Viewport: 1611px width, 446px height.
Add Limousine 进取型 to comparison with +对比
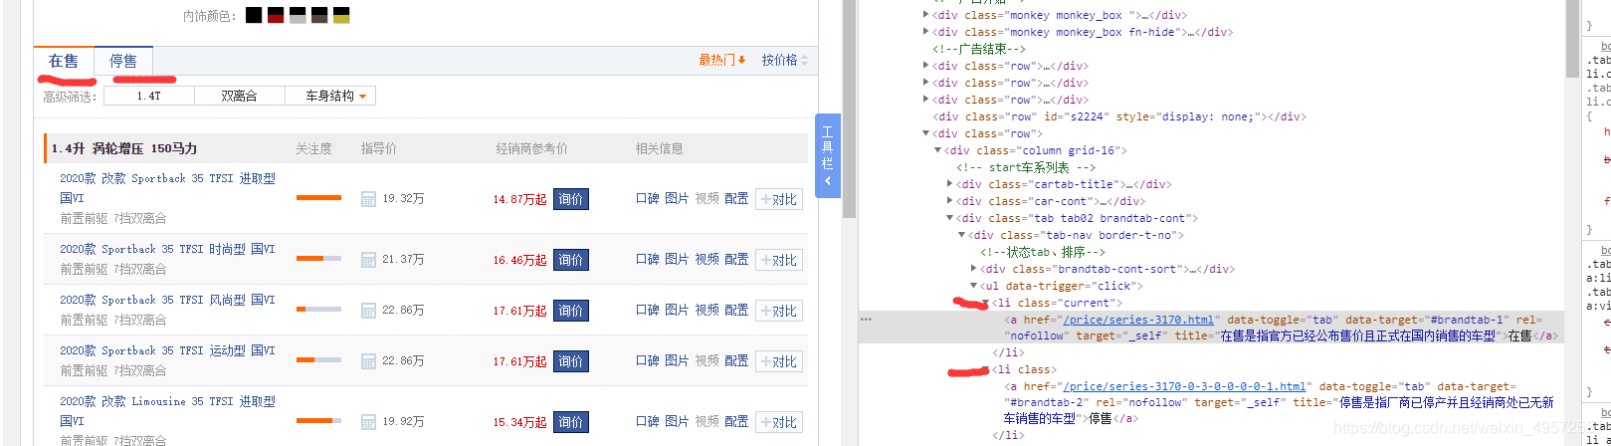(779, 421)
